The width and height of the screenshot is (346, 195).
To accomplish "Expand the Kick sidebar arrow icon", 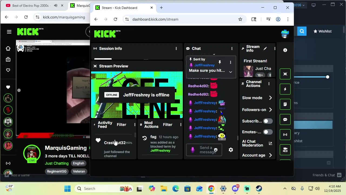I will pyautogui.click(x=8, y=163).
